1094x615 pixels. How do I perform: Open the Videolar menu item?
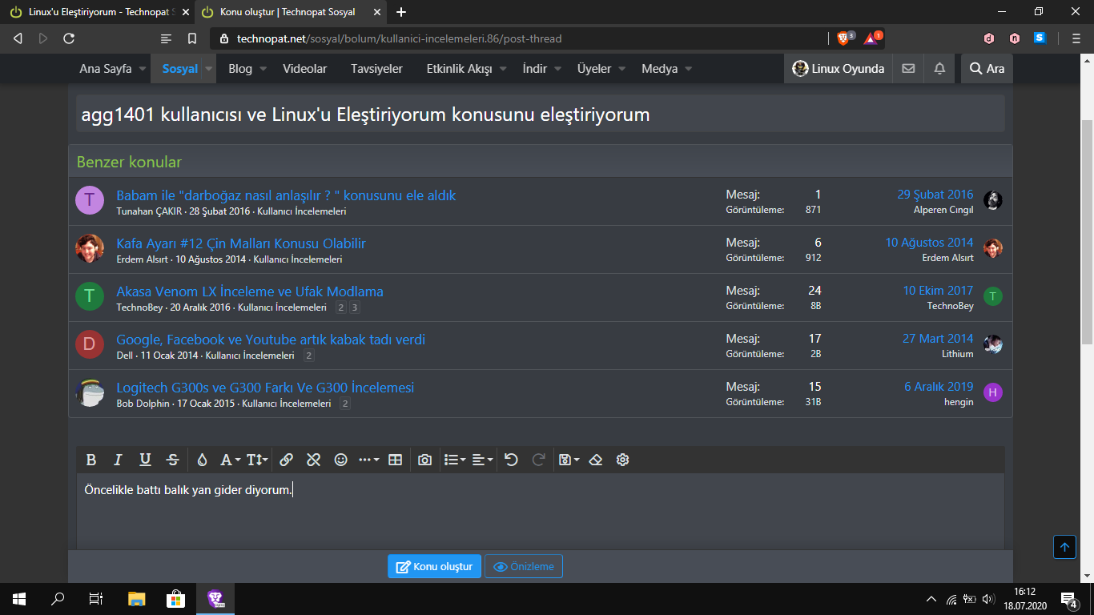304,69
